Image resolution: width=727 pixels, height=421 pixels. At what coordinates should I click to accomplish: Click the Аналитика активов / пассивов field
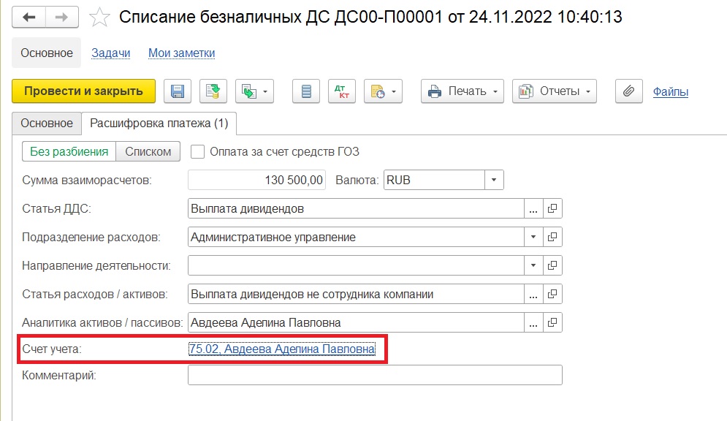click(356, 323)
